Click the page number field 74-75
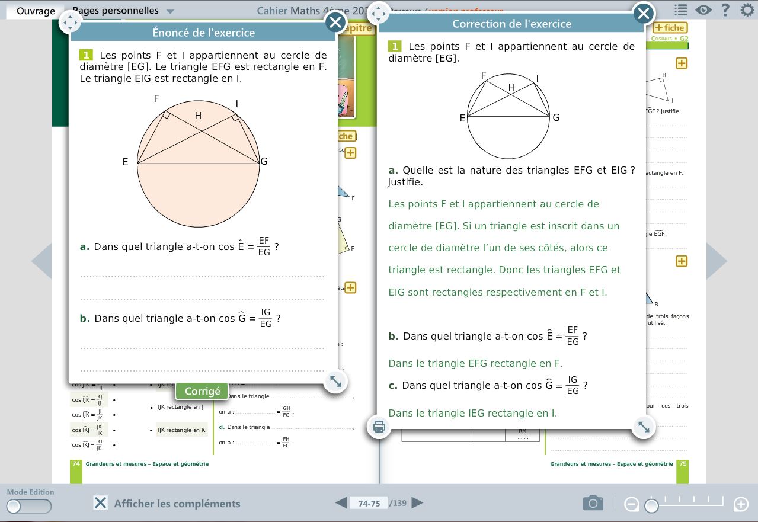 point(369,503)
